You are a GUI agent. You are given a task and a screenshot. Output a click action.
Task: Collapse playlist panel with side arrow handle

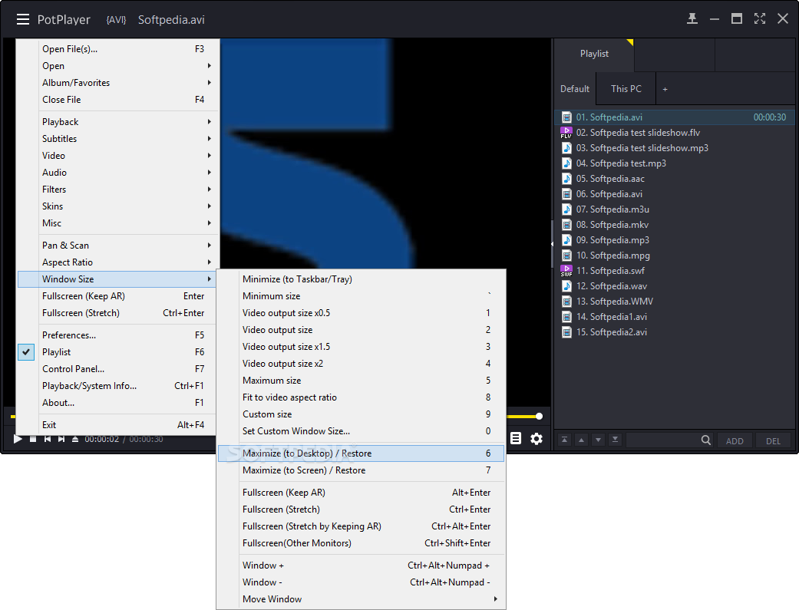point(552,244)
